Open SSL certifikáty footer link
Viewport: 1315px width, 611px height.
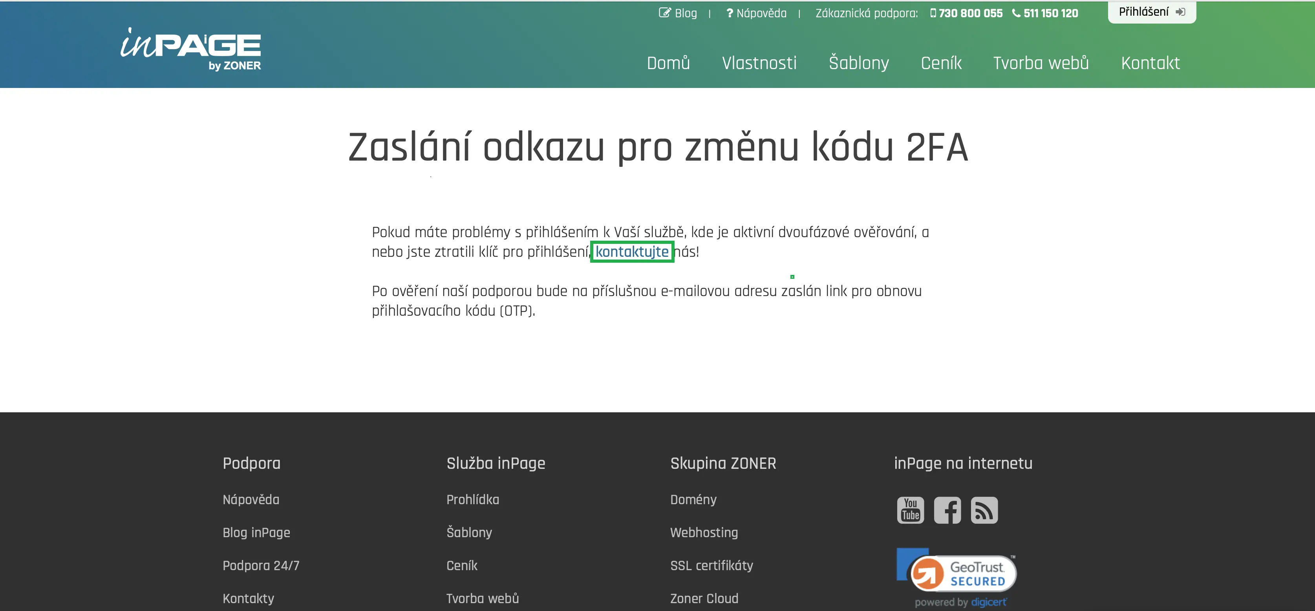coord(711,565)
